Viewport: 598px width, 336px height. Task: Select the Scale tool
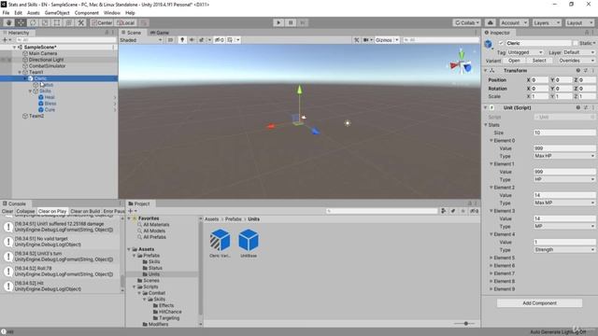[x=45, y=22]
